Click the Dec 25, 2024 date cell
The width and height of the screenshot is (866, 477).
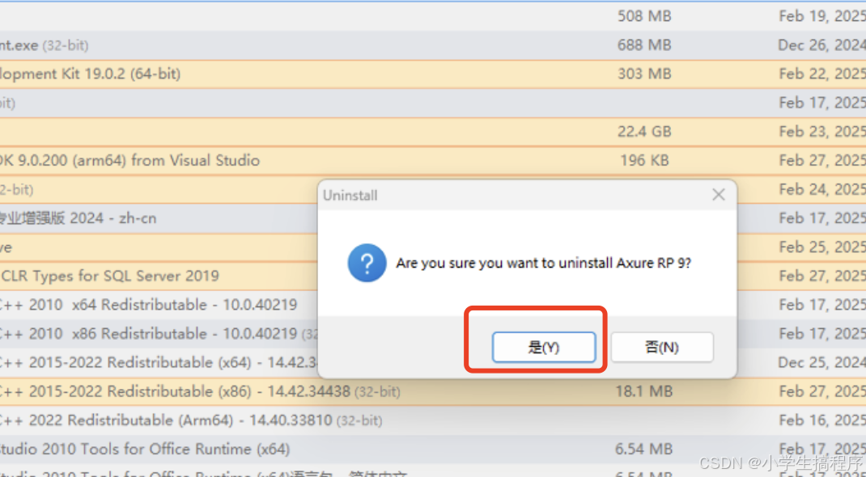tap(822, 362)
